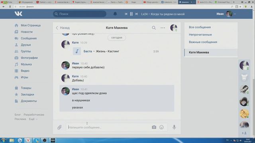Show Непрочитанные messages filter
255x143 pixels.
pyautogui.click(x=200, y=35)
